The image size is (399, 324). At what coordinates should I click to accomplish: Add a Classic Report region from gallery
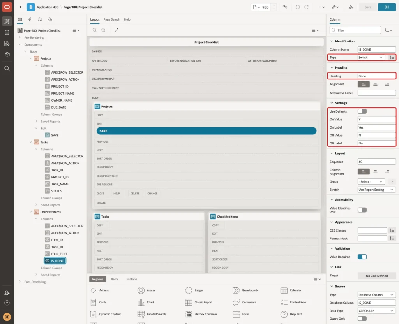199,302
